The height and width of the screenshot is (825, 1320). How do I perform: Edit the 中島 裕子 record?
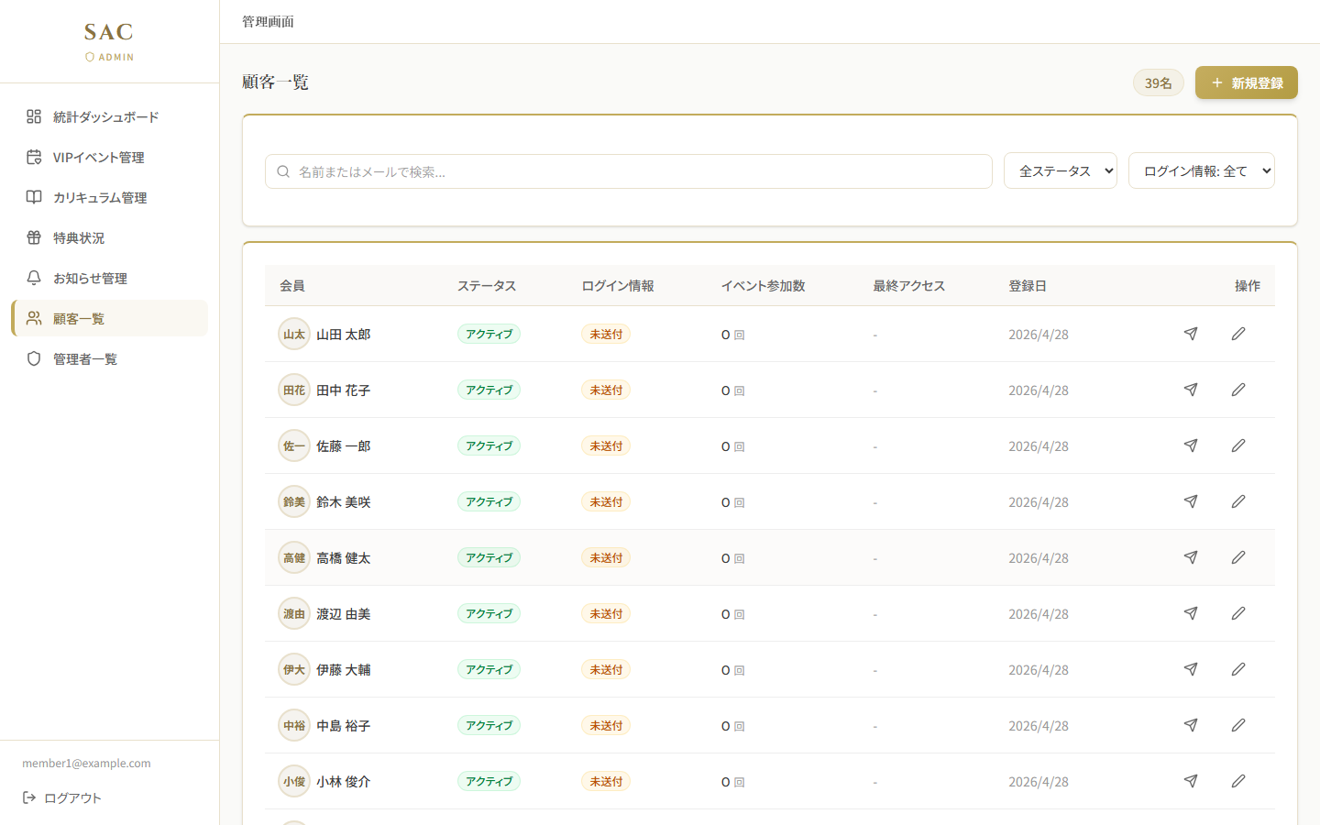click(1238, 725)
